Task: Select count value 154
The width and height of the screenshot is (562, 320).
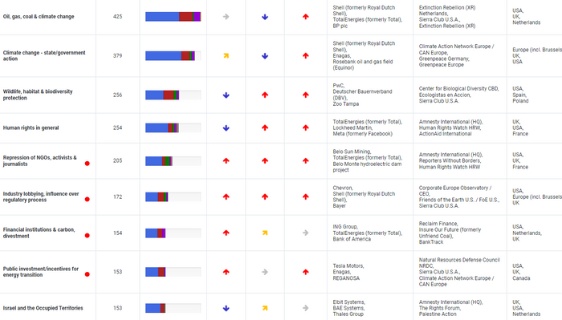Action: tap(117, 233)
